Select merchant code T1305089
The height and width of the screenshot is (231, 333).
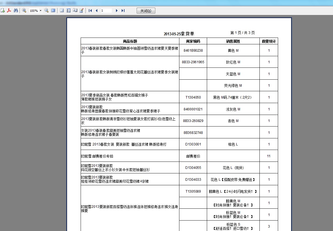193,191
